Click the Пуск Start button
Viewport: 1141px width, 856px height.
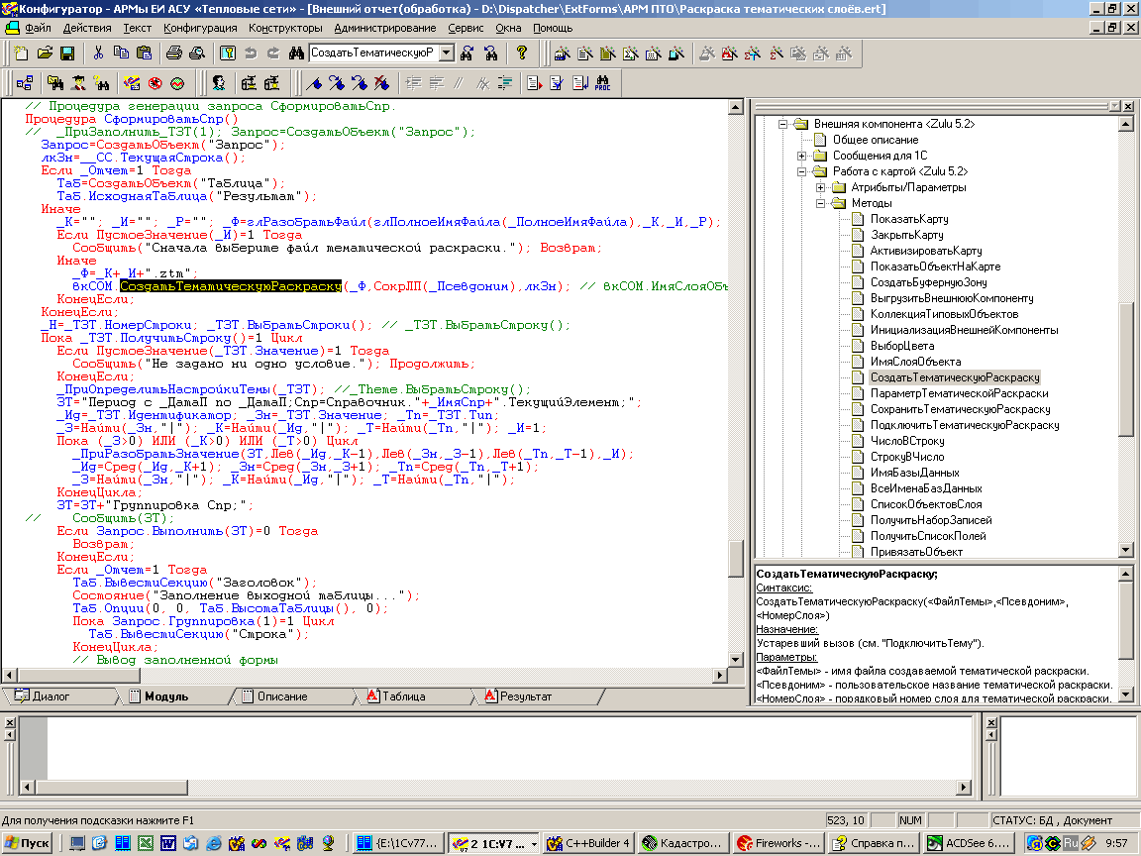tap(28, 843)
